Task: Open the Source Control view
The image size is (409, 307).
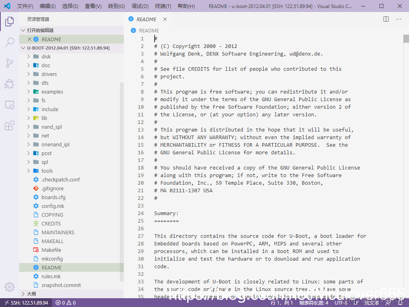Action: click(10, 63)
